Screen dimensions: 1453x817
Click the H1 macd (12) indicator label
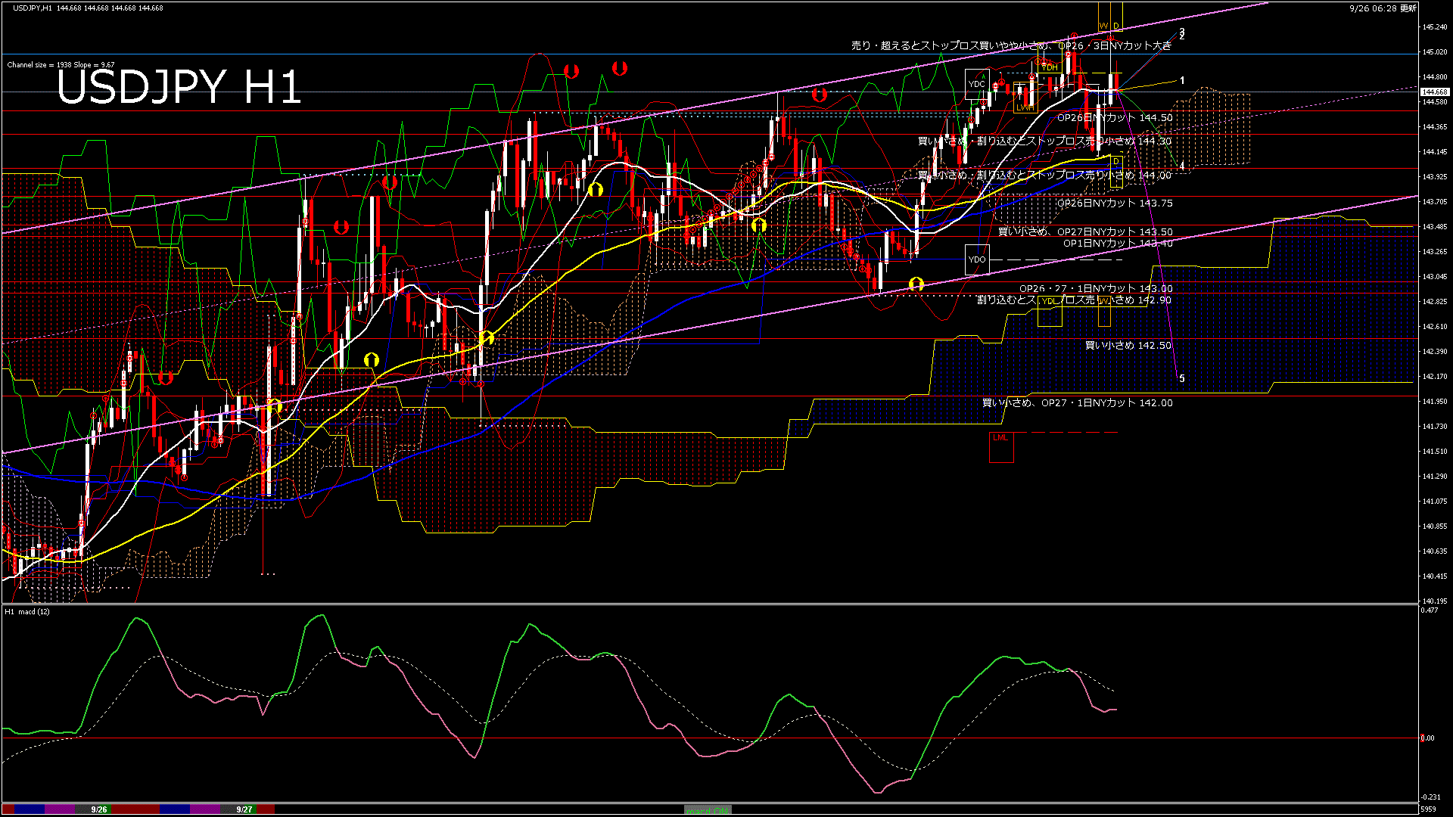pyautogui.click(x=28, y=611)
